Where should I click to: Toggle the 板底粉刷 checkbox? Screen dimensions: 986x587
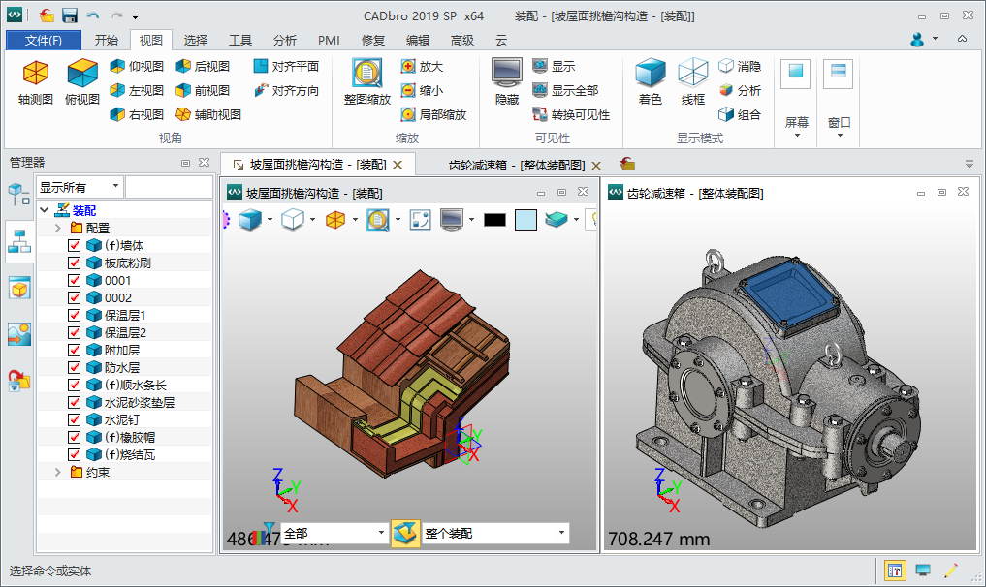75,263
